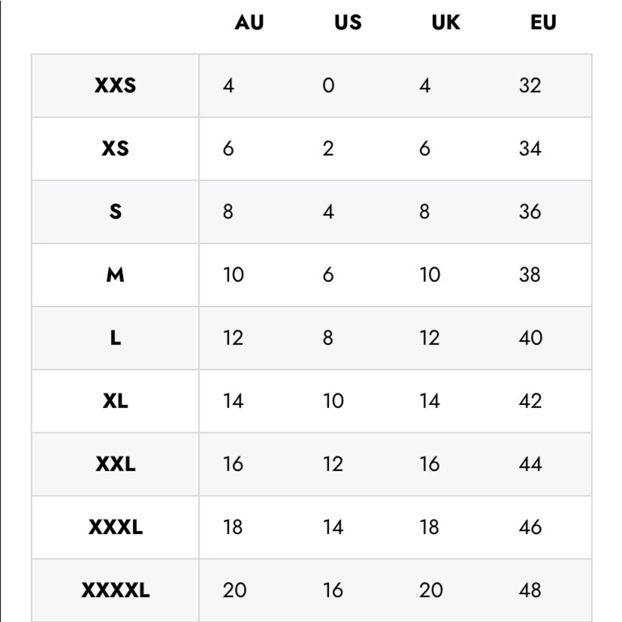Select US size 10 in XL row
The width and height of the screenshot is (622, 622).
tap(333, 401)
